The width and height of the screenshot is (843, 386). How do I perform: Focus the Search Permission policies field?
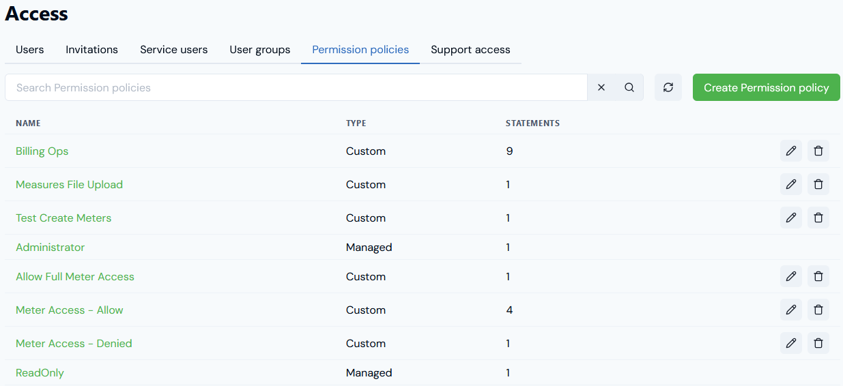[296, 87]
